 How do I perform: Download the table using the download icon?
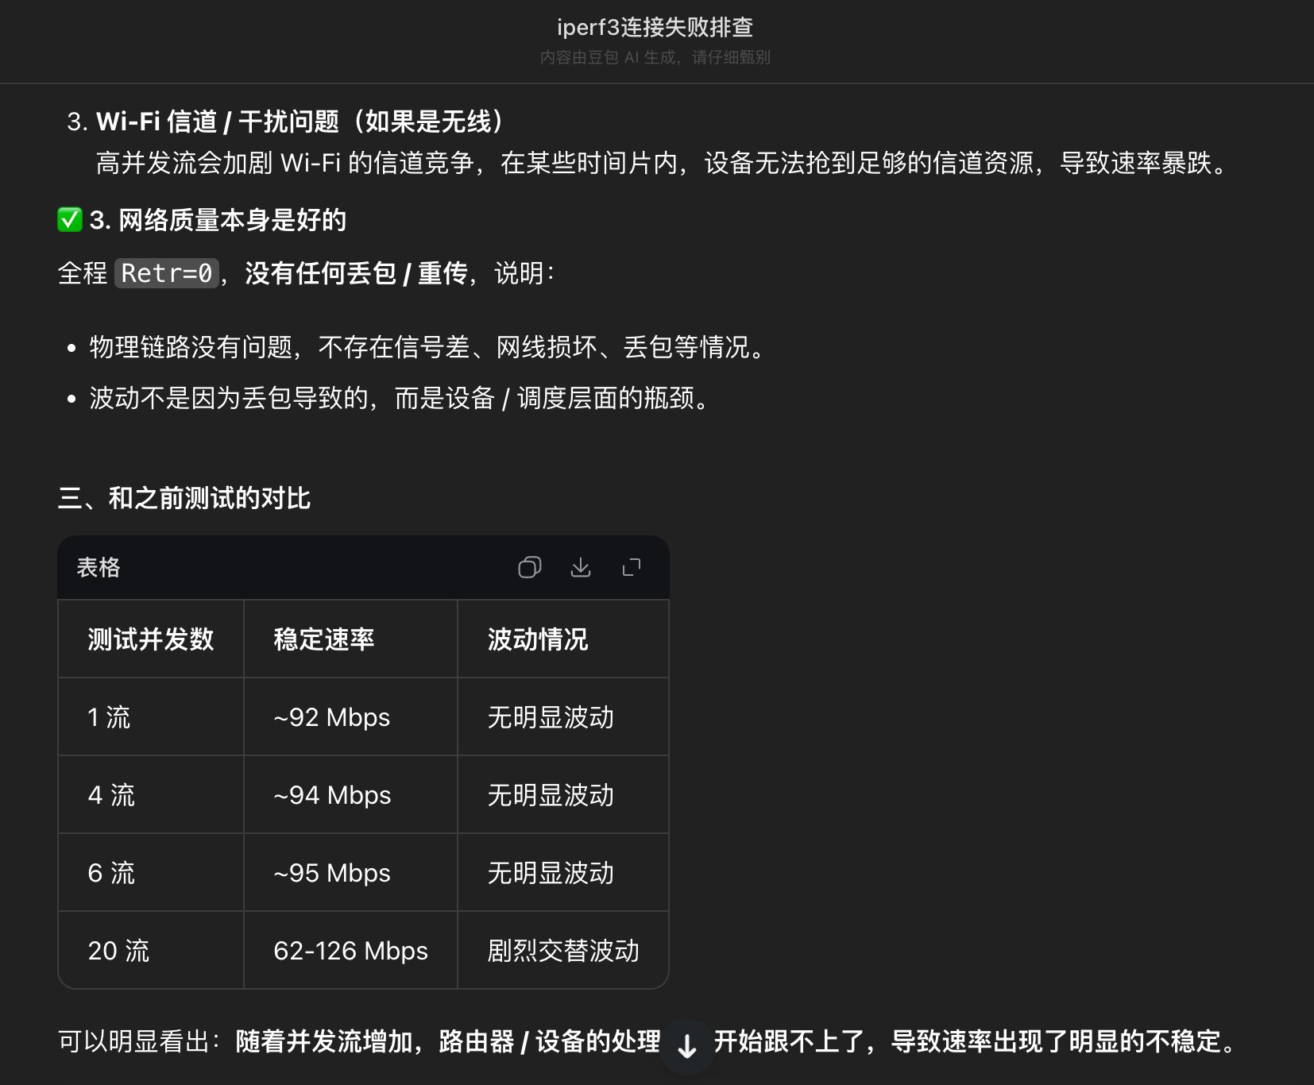coord(581,567)
